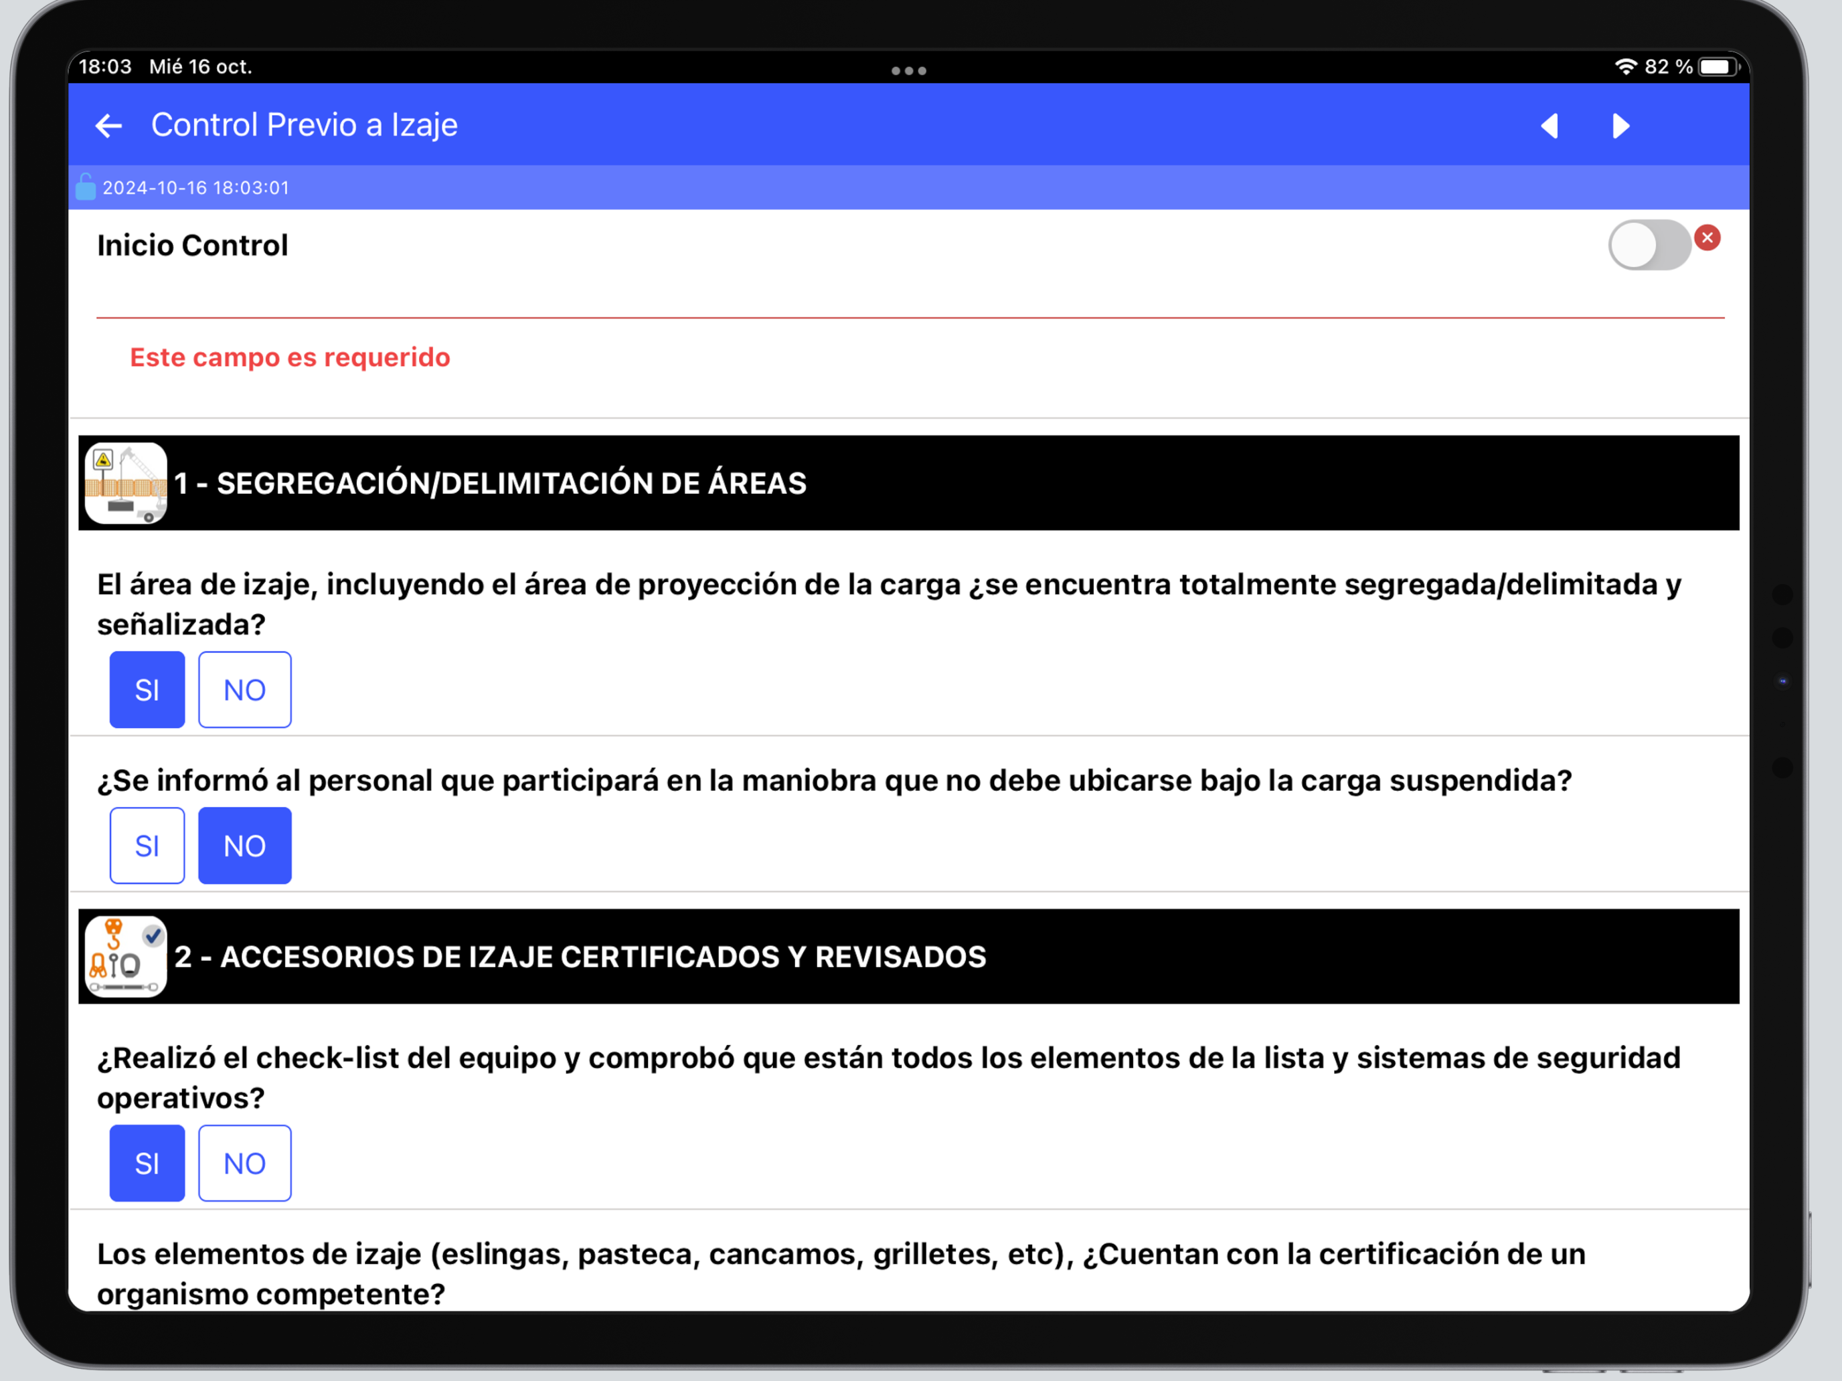Tap the battery indicator icon
Screen dimensions: 1842x1381
tap(1720, 67)
